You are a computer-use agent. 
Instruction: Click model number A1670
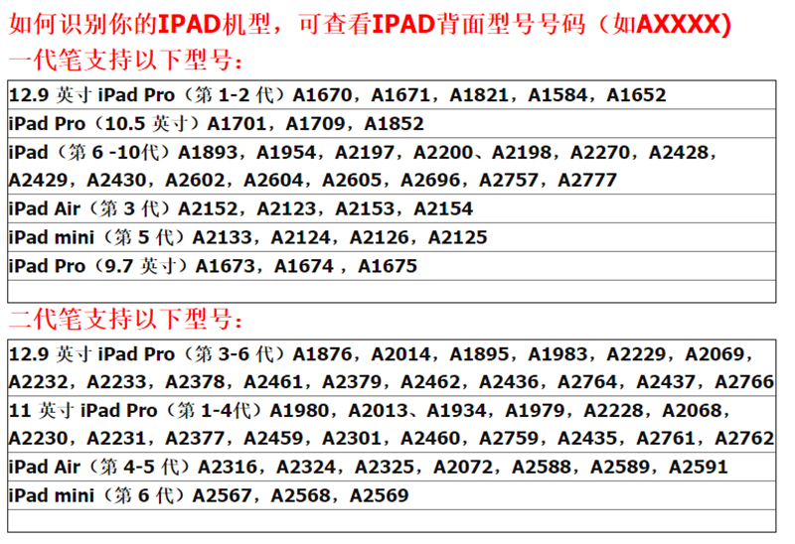[x=322, y=94]
